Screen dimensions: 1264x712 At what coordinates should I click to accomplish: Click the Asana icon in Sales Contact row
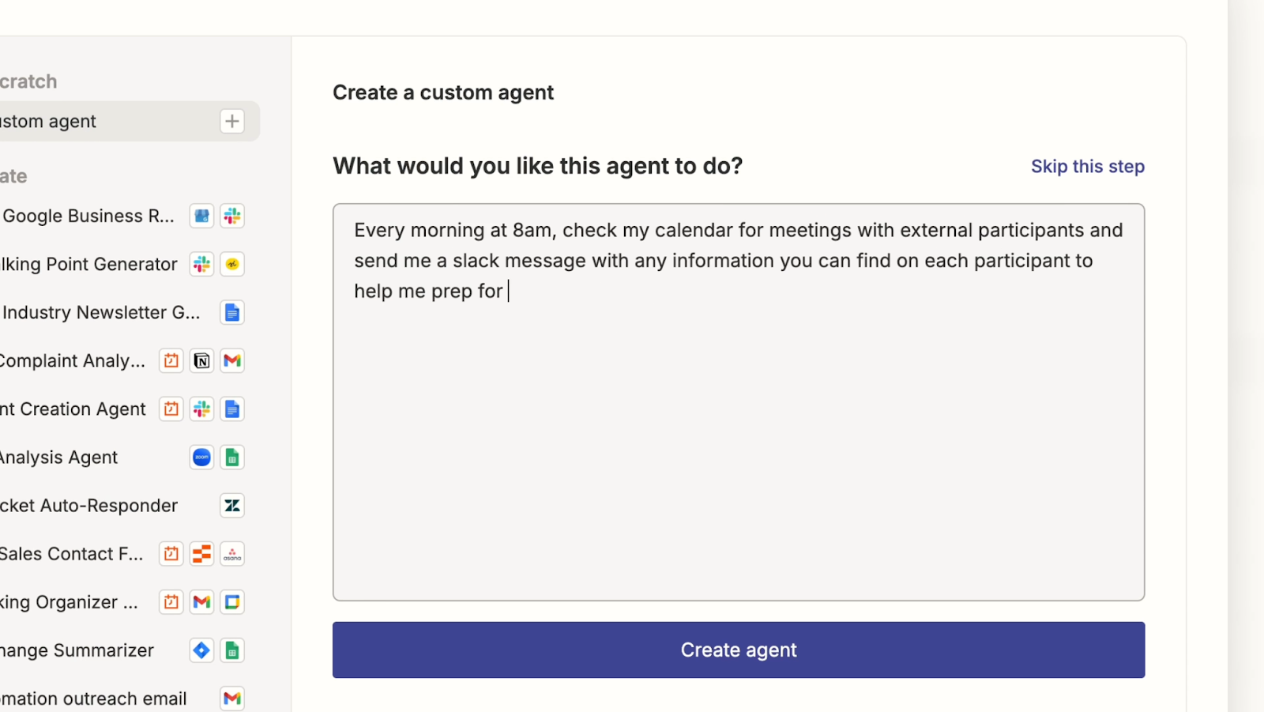pos(232,554)
